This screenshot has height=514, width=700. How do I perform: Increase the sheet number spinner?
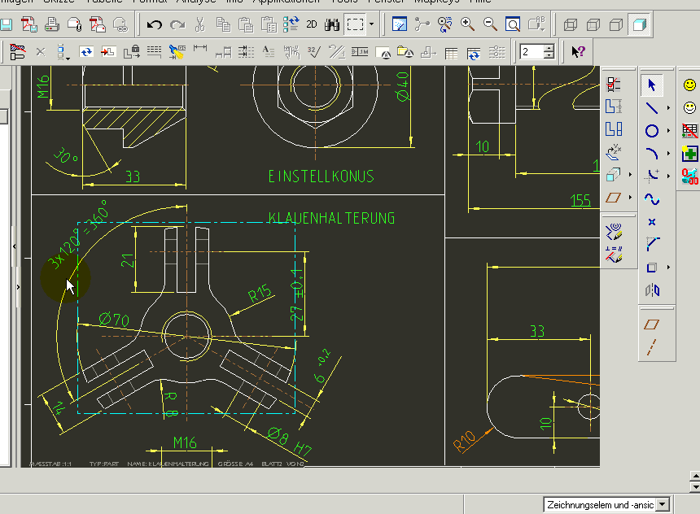point(549,48)
